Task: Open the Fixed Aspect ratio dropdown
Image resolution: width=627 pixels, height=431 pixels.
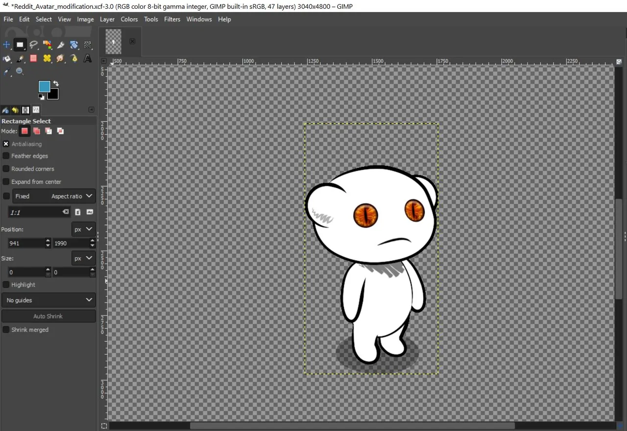Action: click(x=54, y=196)
